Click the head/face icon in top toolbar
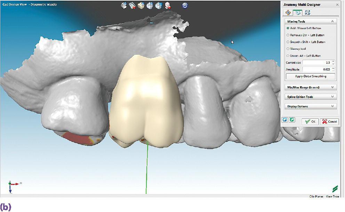The height and width of the screenshot is (212, 345). coord(168,5)
